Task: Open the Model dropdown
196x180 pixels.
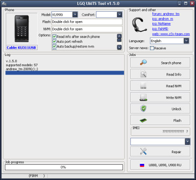Action: pyautogui.click(x=75, y=15)
